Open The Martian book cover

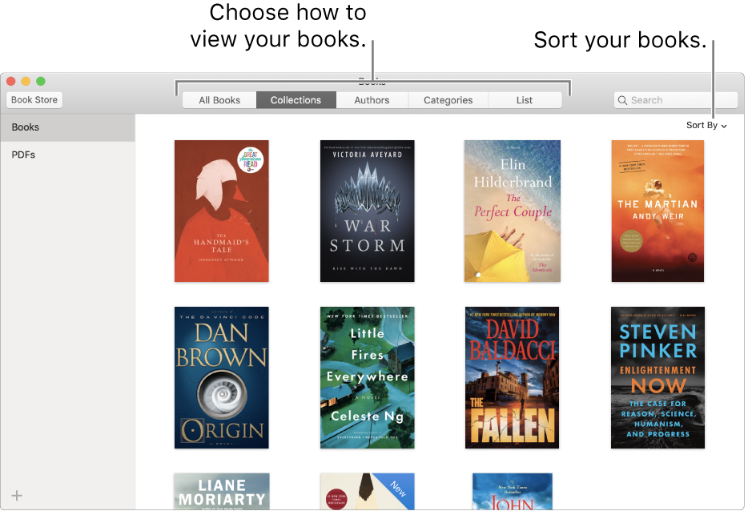coord(658,211)
